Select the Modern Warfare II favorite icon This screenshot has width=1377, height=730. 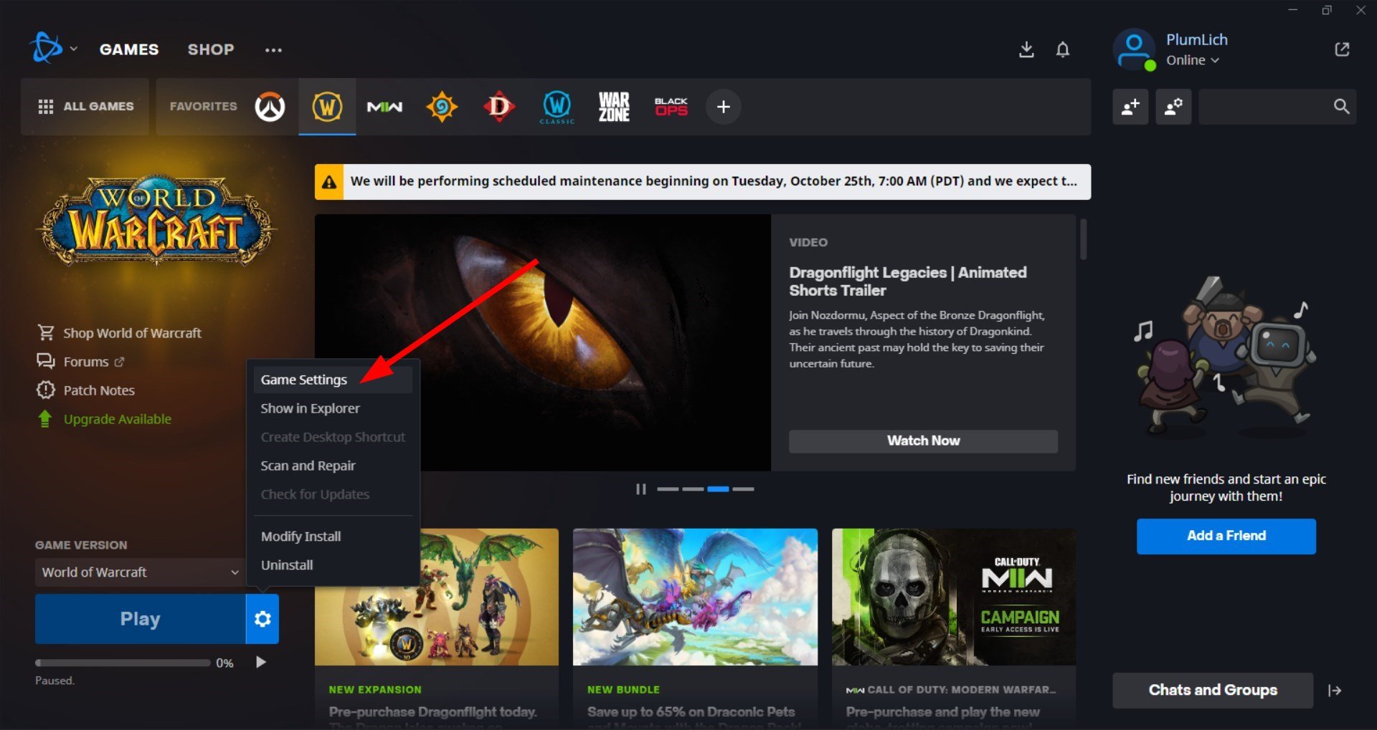(x=384, y=107)
